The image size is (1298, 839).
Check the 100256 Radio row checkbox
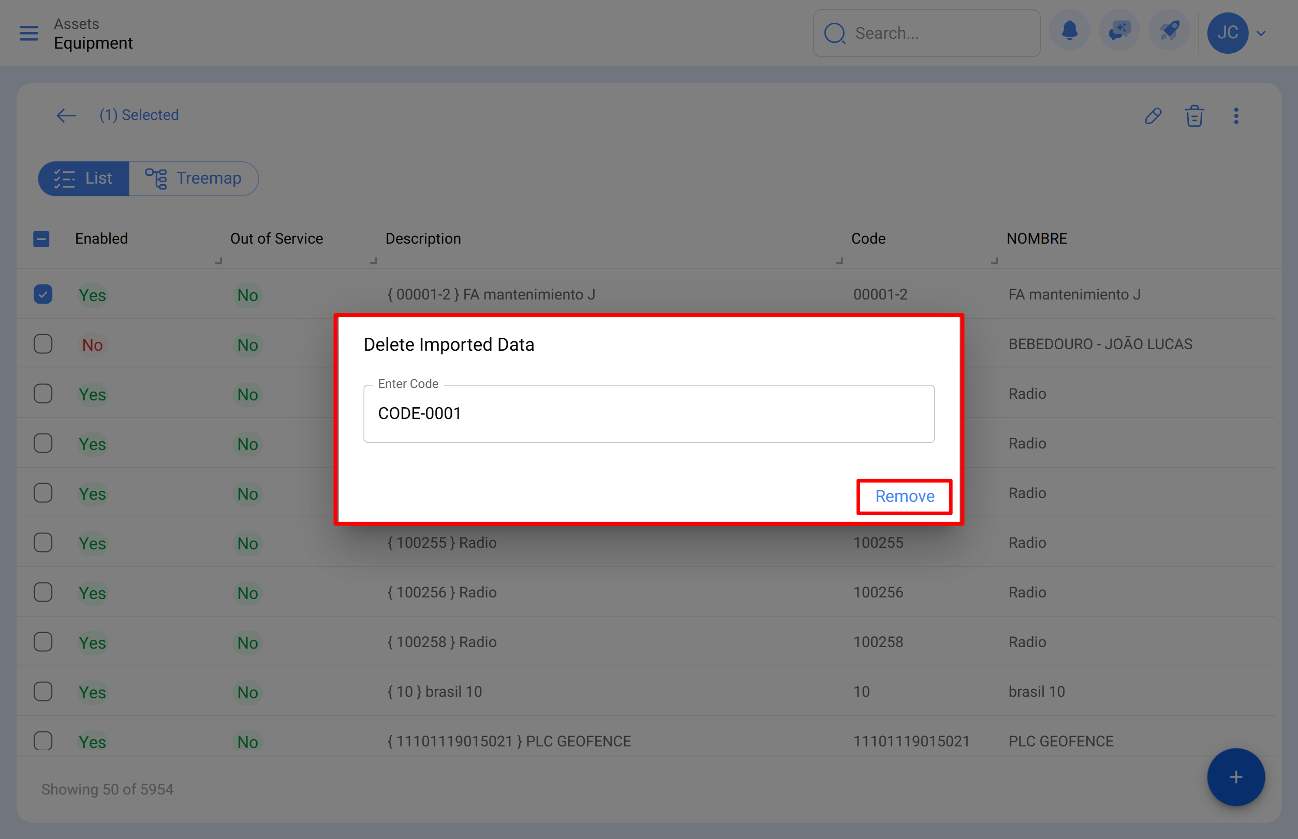point(43,592)
